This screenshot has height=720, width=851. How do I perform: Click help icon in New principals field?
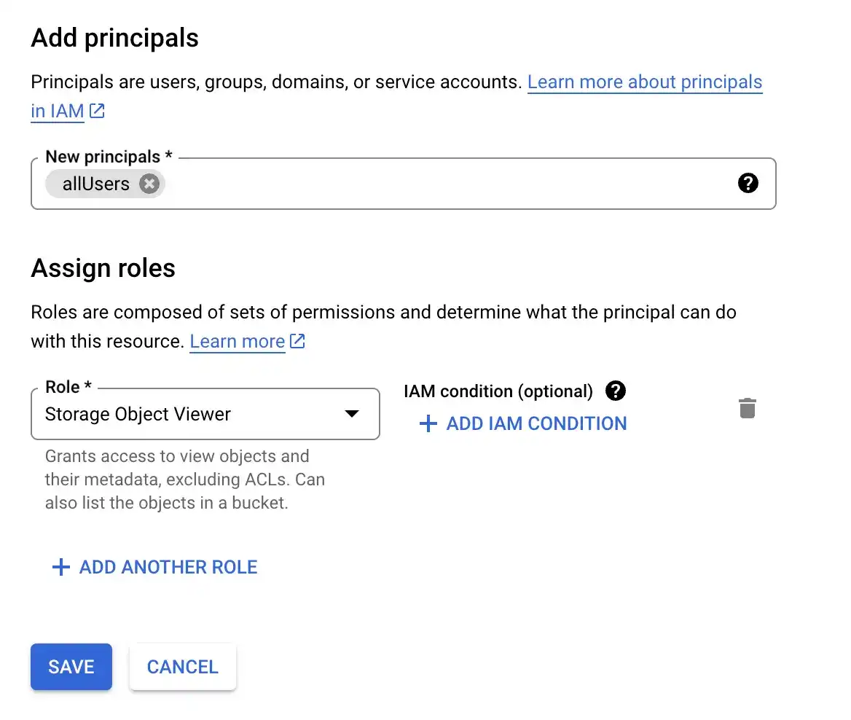(x=748, y=184)
